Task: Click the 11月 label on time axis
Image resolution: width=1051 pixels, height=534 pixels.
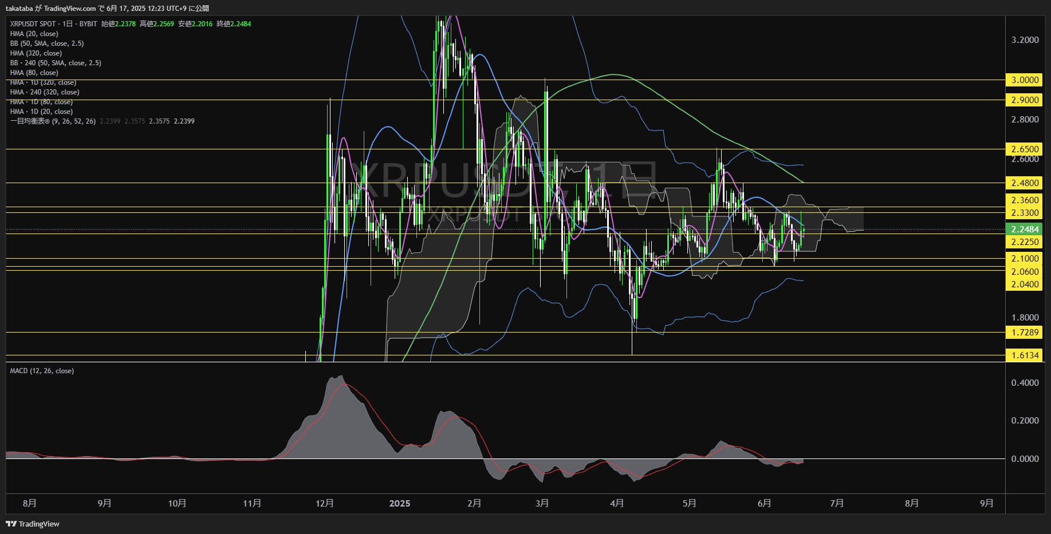Action: click(252, 504)
